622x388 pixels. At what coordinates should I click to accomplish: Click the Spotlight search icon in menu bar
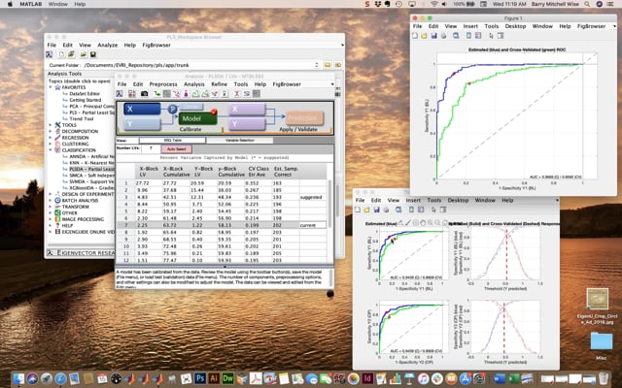[587, 4]
